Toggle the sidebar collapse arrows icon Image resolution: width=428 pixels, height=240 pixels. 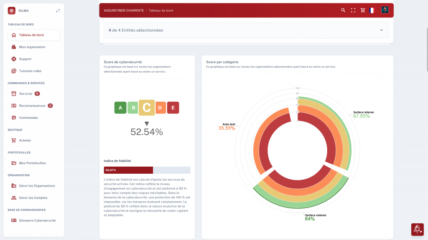pos(58,10)
